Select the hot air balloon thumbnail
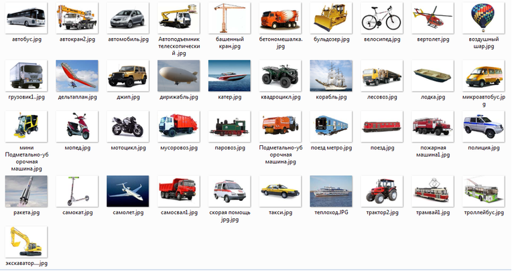 click(x=481, y=18)
